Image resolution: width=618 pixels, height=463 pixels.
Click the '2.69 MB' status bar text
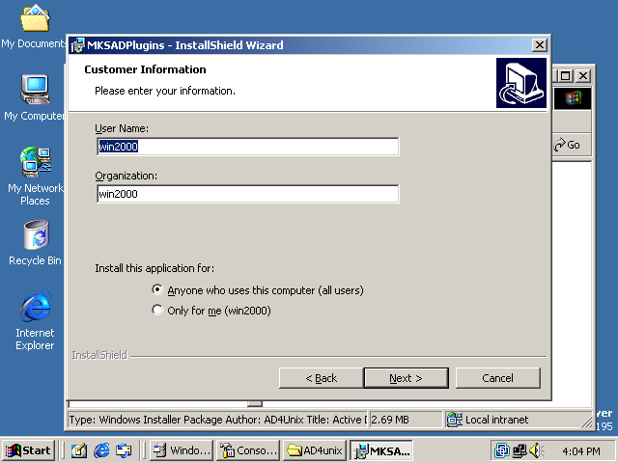(x=390, y=420)
